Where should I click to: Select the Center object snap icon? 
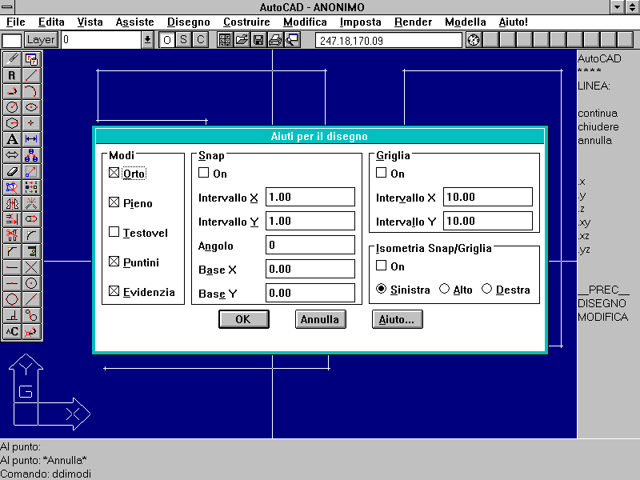point(31,283)
